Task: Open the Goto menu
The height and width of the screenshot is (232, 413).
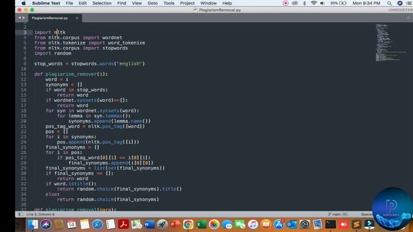Action: (152, 3)
